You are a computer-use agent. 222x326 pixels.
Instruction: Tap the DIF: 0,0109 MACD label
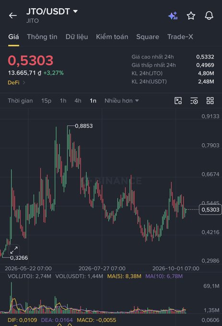coord(22,320)
